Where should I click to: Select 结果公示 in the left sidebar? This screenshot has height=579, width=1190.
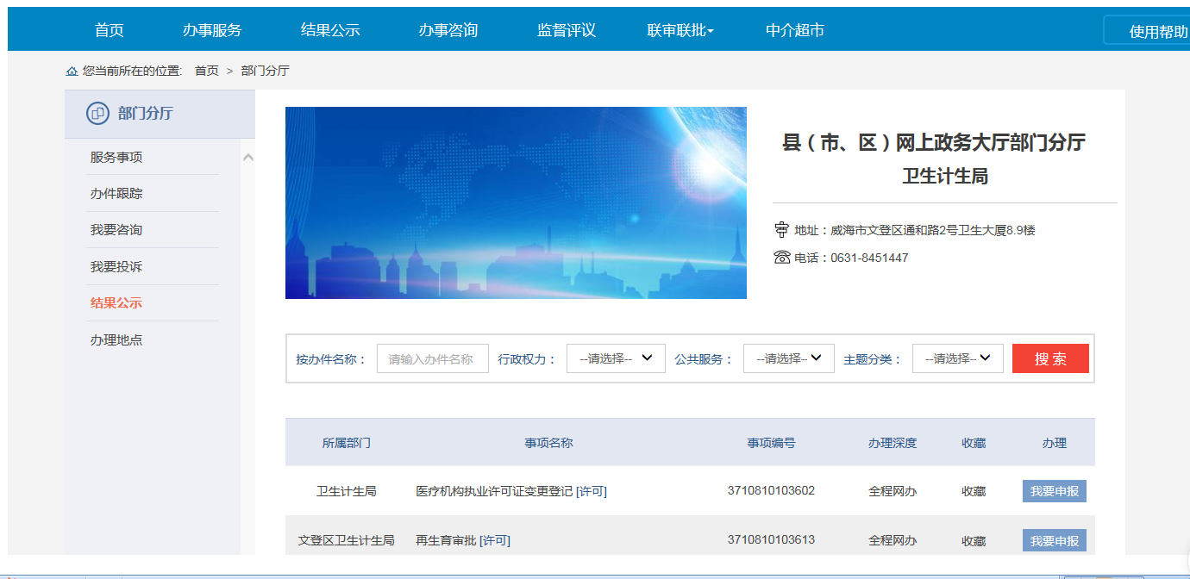[116, 303]
